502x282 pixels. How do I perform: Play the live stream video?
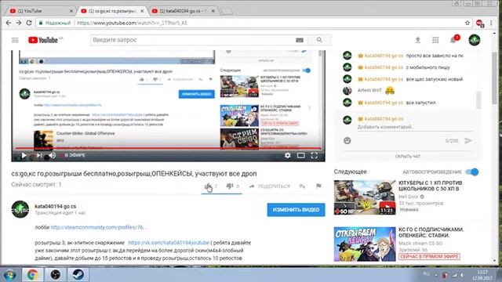[24, 155]
